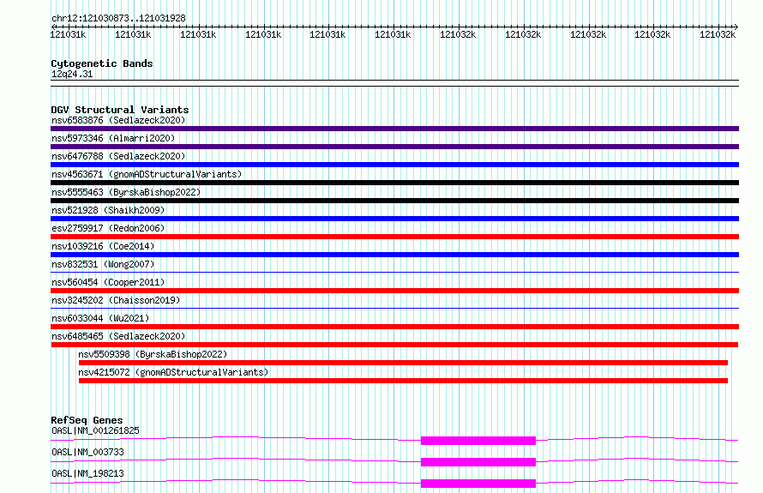Viewport: 763px width, 493px height.
Task: Click the purple bar for nsv6583876
Action: (x=394, y=129)
